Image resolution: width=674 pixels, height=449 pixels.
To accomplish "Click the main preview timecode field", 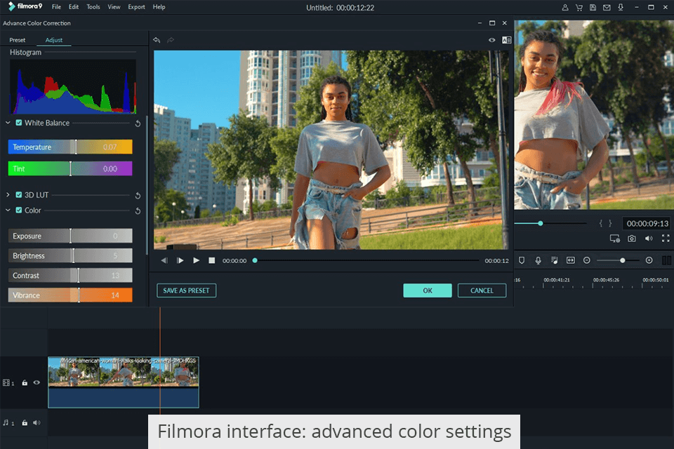I will click(x=647, y=223).
